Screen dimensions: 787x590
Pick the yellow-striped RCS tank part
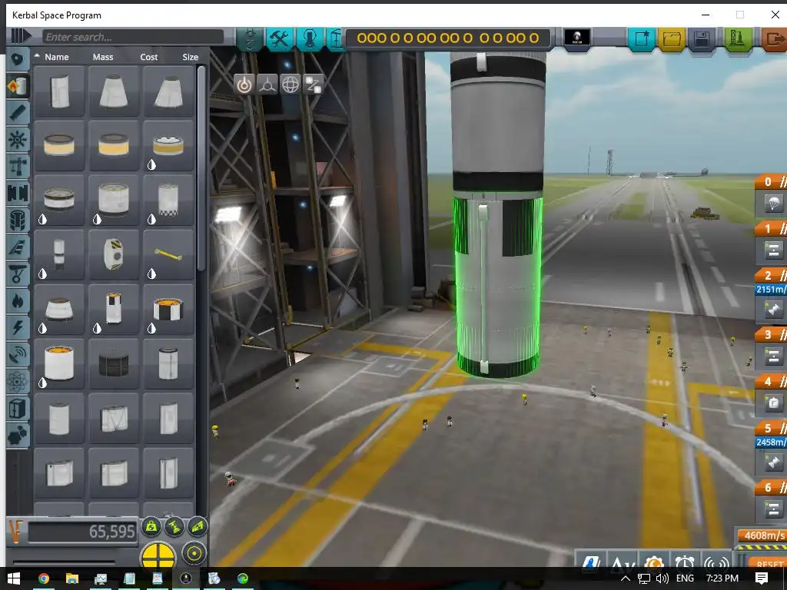(x=114, y=255)
